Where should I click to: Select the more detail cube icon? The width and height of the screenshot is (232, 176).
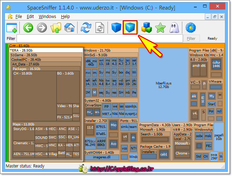coord(130,28)
